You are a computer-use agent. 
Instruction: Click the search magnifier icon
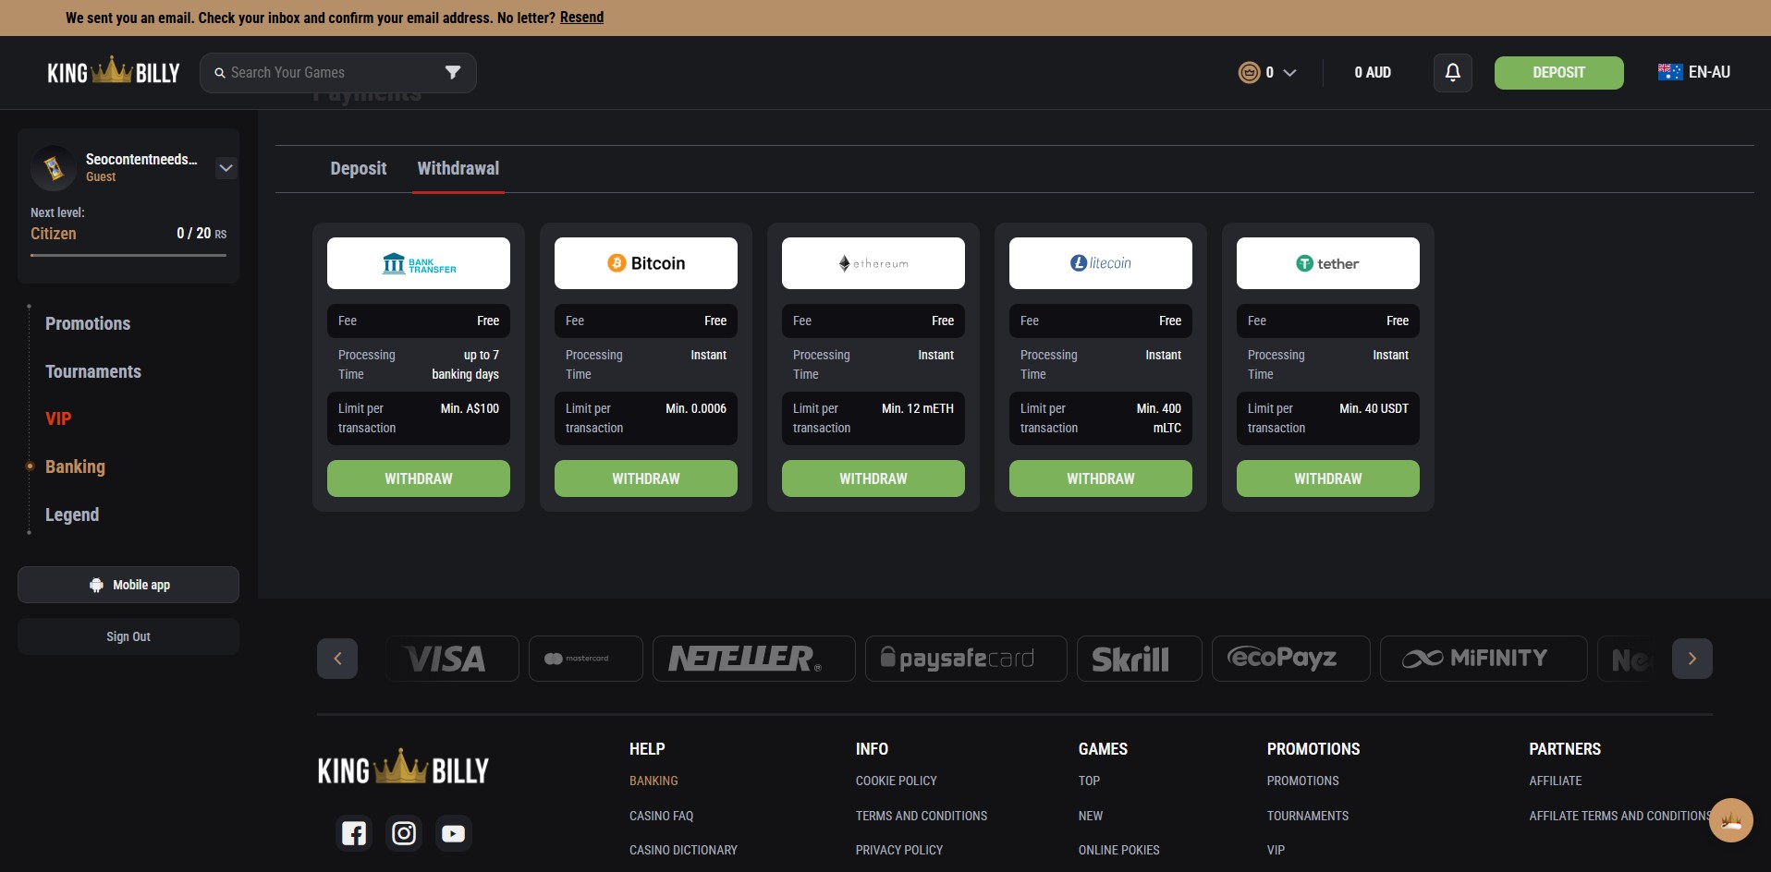tap(220, 73)
